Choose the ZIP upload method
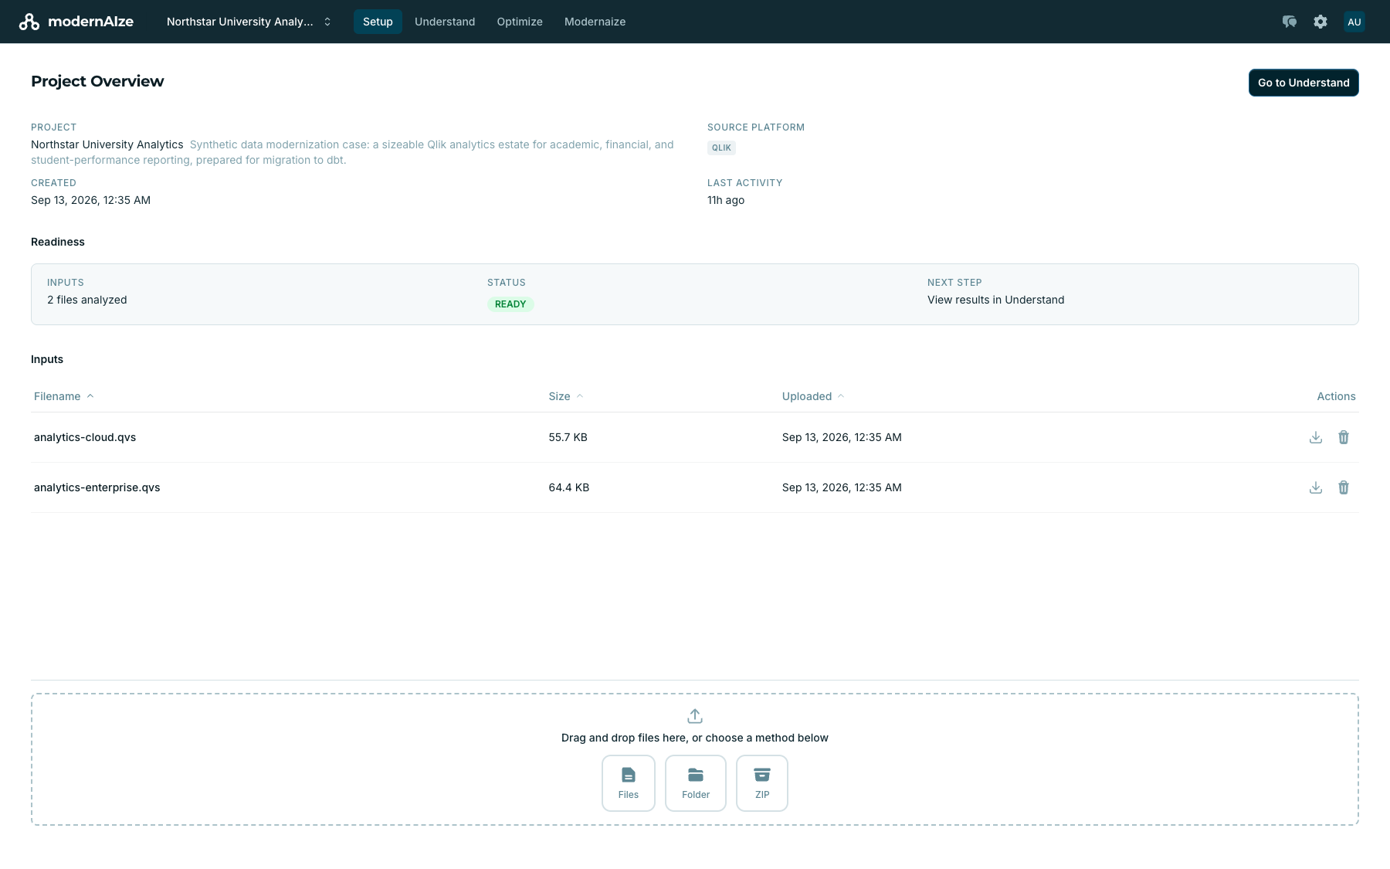 coord(762,783)
